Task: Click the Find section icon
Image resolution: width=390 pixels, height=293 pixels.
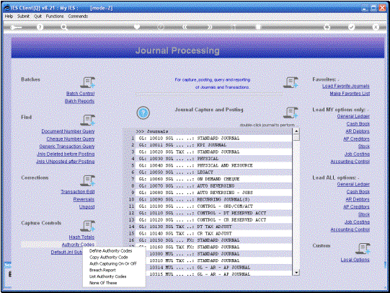Action: 87,120
